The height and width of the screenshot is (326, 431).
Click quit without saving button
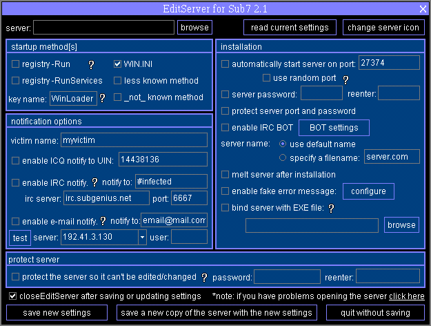tap(375, 312)
